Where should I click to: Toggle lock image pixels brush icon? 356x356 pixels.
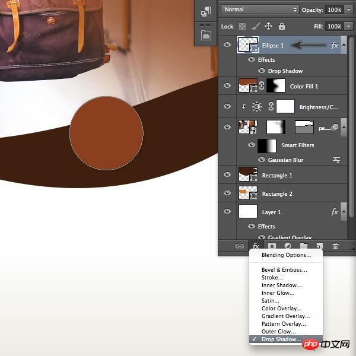tap(255, 26)
